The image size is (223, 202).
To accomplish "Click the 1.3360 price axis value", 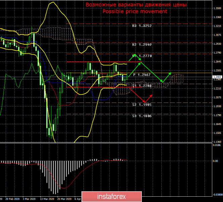I will pyautogui.click(x=217, y=17).
